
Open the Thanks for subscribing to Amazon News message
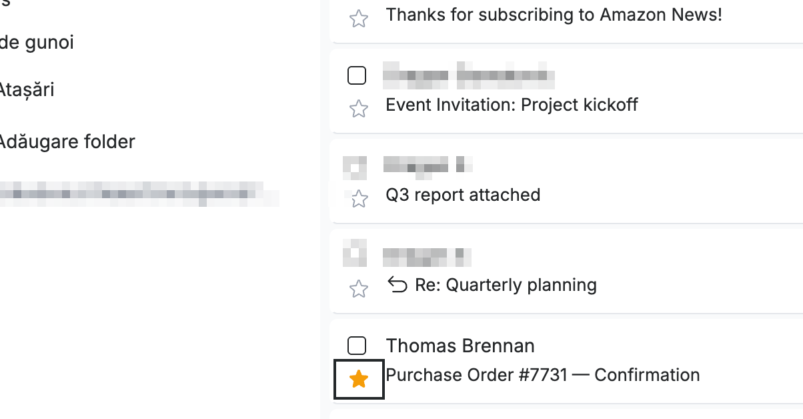coord(554,15)
